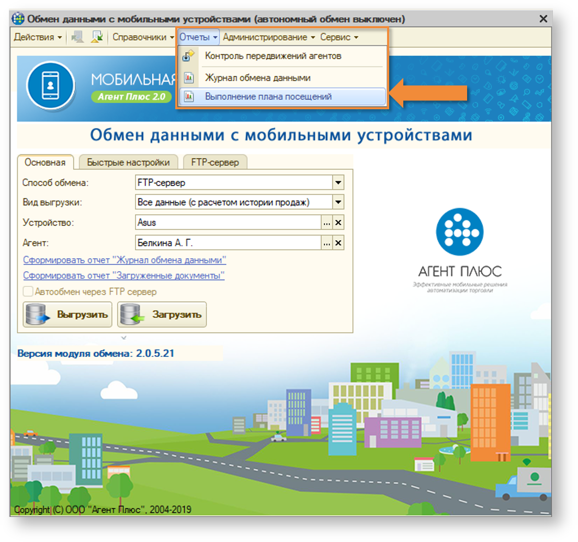The image size is (578, 542).
Task: Switch to the Быстрые настройки tab
Action: (x=128, y=163)
